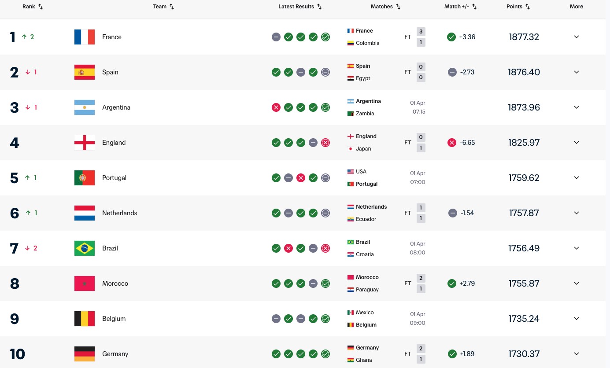Open the Netherlands team name
The image size is (610, 368).
point(119,213)
